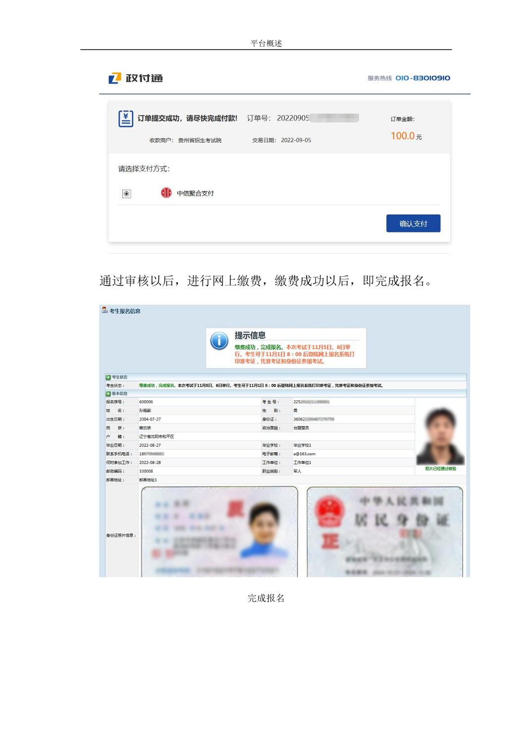Click the 报名序号 value 600006
This screenshot has height=753, width=532.
coord(146,402)
